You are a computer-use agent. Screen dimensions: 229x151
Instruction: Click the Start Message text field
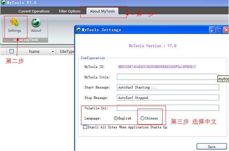[168, 87]
